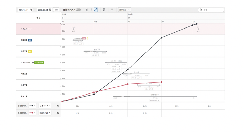Click the 仮設 tag on 仮設工事

tap(30, 40)
